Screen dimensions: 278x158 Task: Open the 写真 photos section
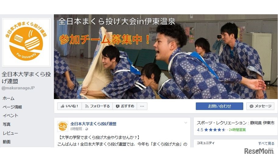click(x=7, y=124)
